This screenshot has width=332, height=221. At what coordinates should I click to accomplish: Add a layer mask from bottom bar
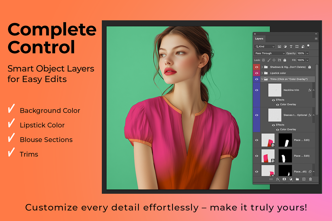click(284, 179)
